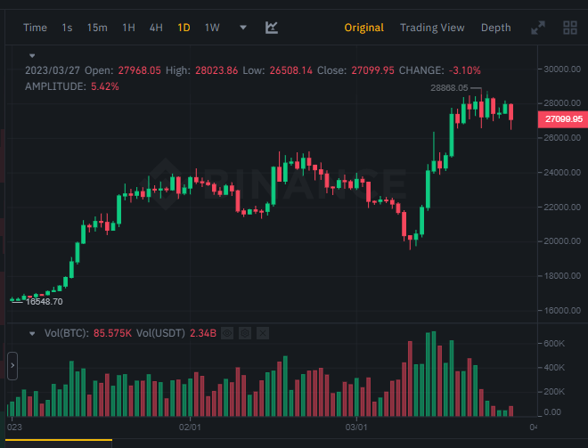
Task: Switch to Trading View chart tab
Action: pos(432,28)
